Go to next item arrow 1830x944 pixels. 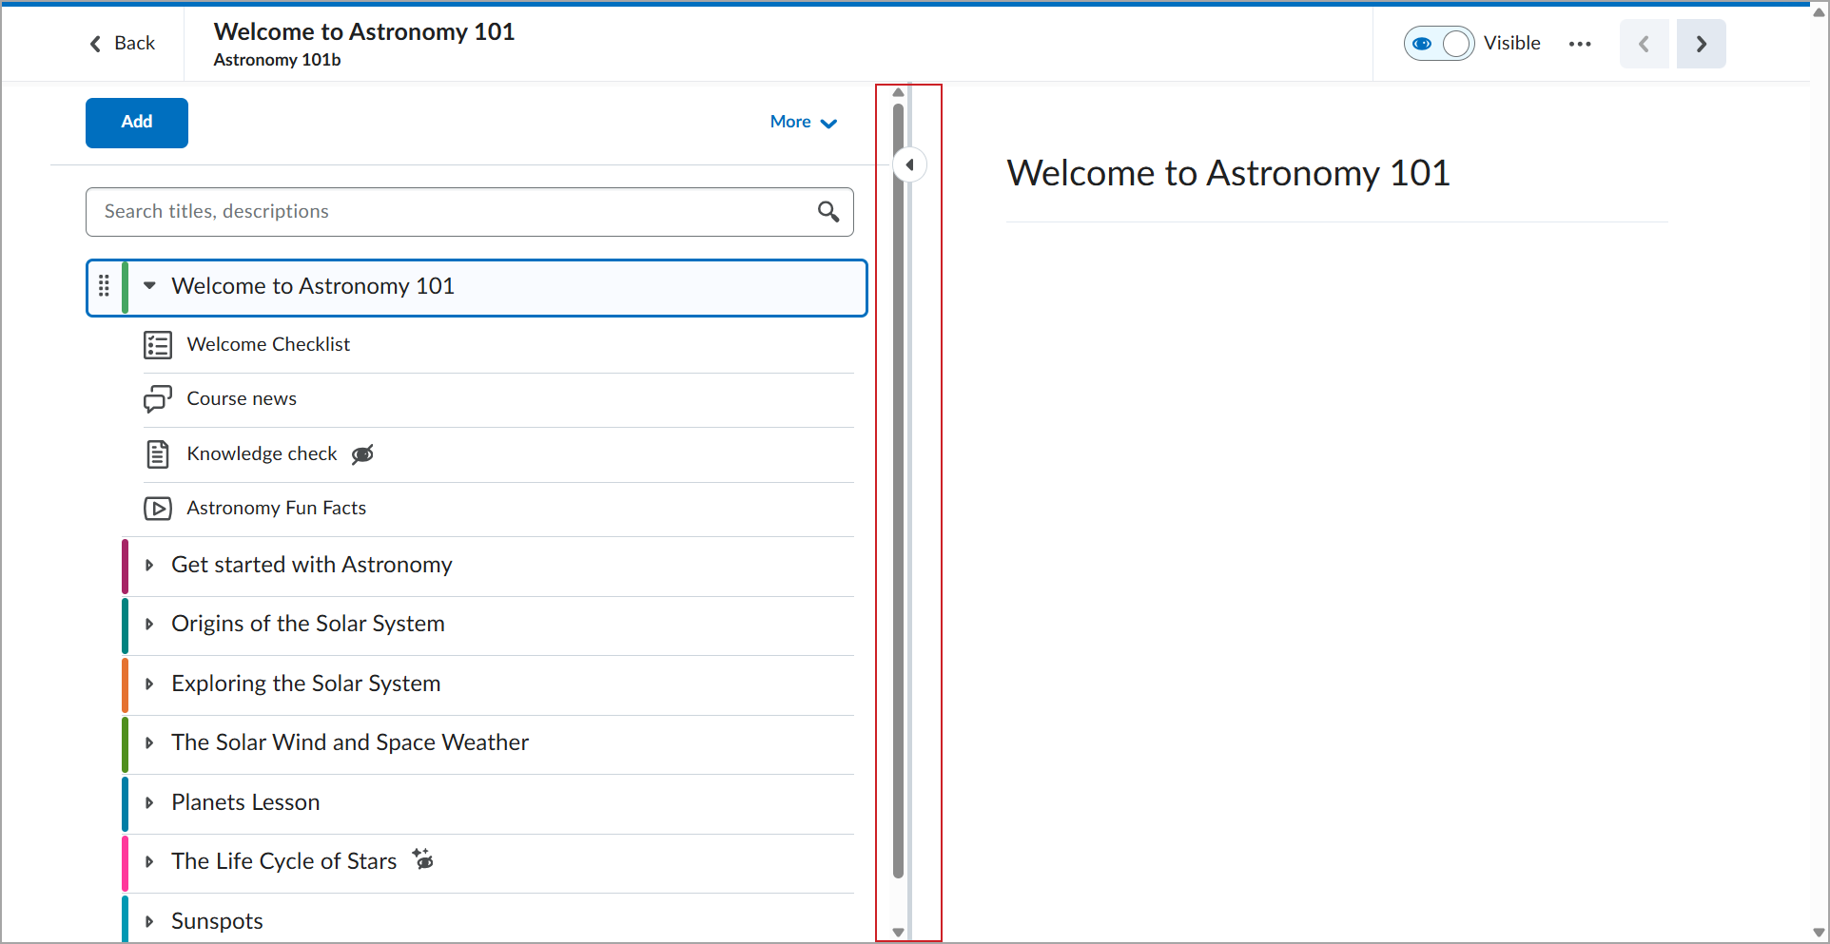(1702, 44)
